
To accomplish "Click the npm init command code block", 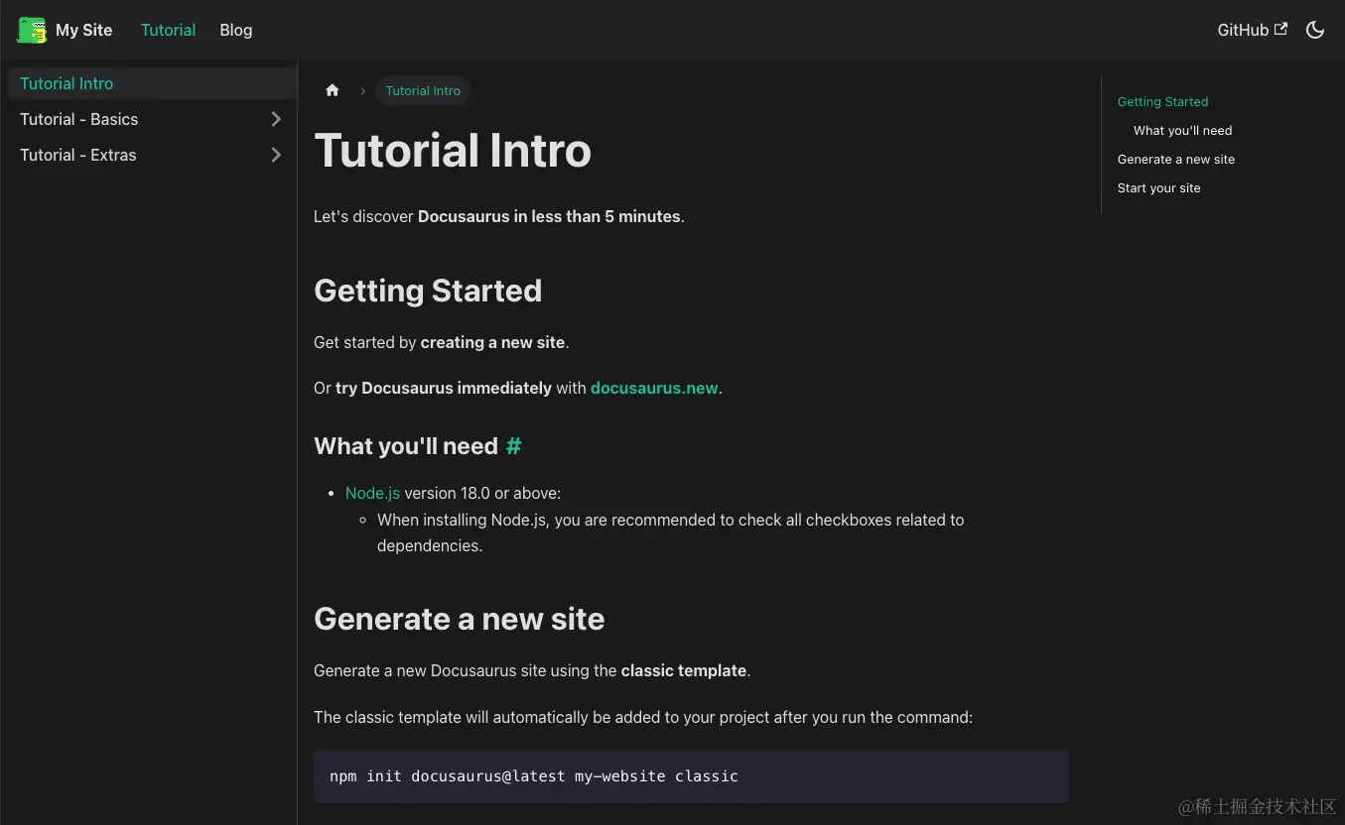I will pos(691,776).
